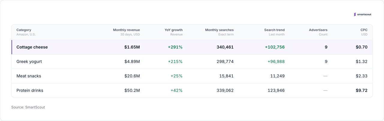Click the Greek yogurt row label

coord(29,62)
